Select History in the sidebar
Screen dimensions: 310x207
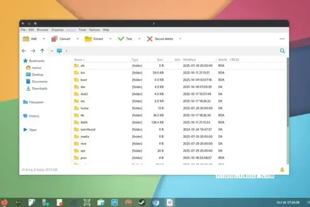(x=32, y=116)
